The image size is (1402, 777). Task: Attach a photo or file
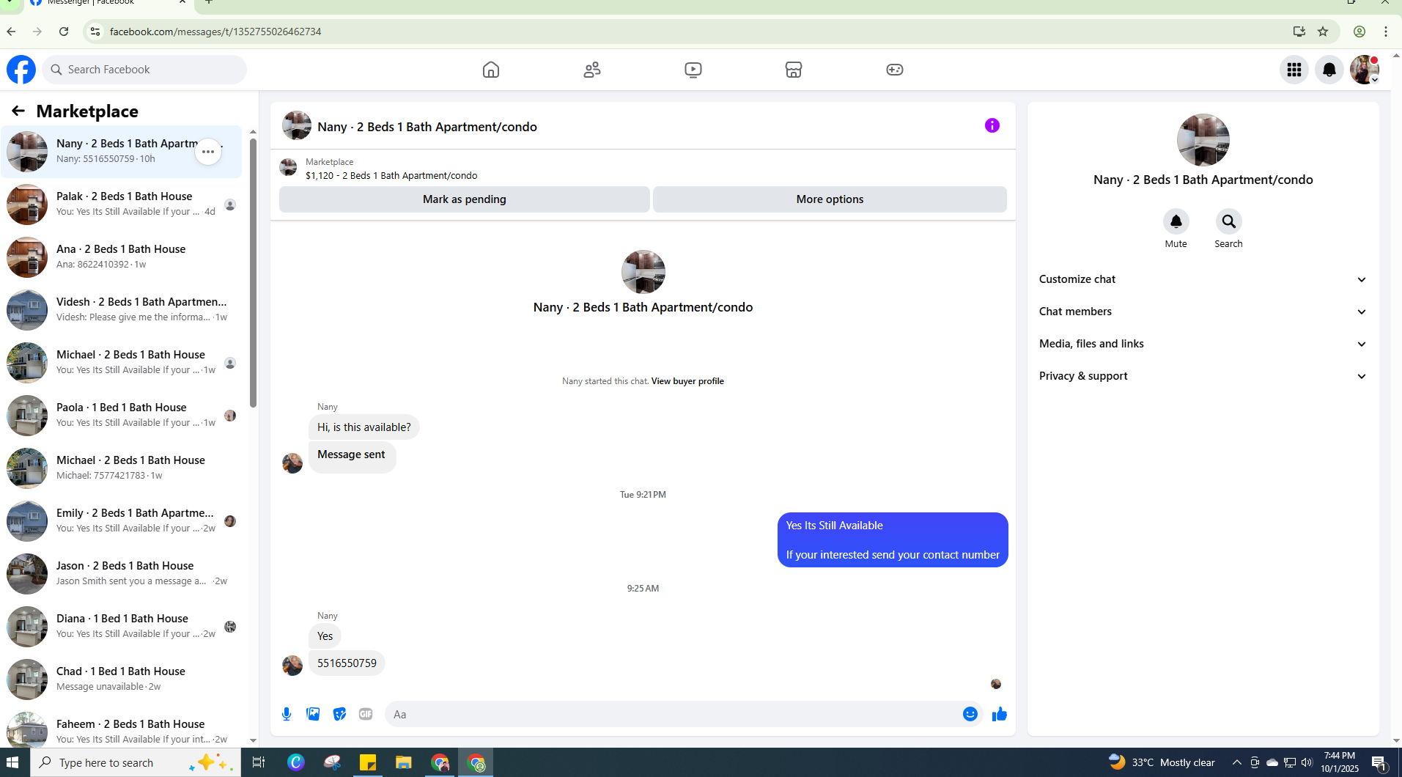pos(313,714)
